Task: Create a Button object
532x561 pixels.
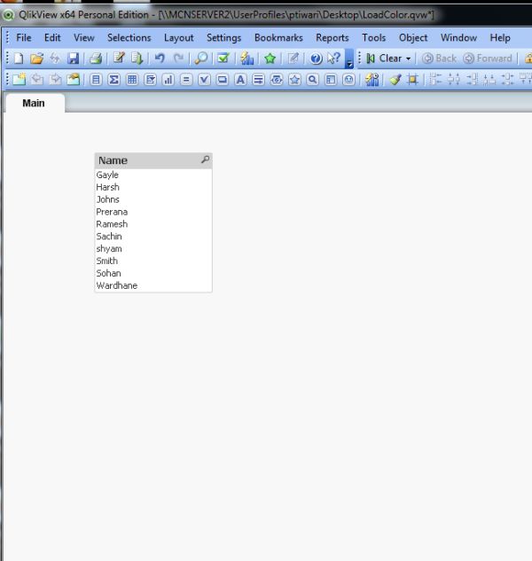Action: tap(223, 80)
